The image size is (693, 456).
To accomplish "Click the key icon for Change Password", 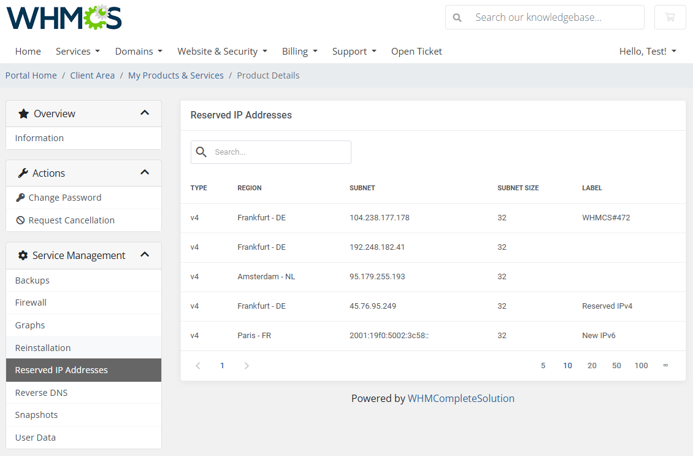I will (x=20, y=197).
